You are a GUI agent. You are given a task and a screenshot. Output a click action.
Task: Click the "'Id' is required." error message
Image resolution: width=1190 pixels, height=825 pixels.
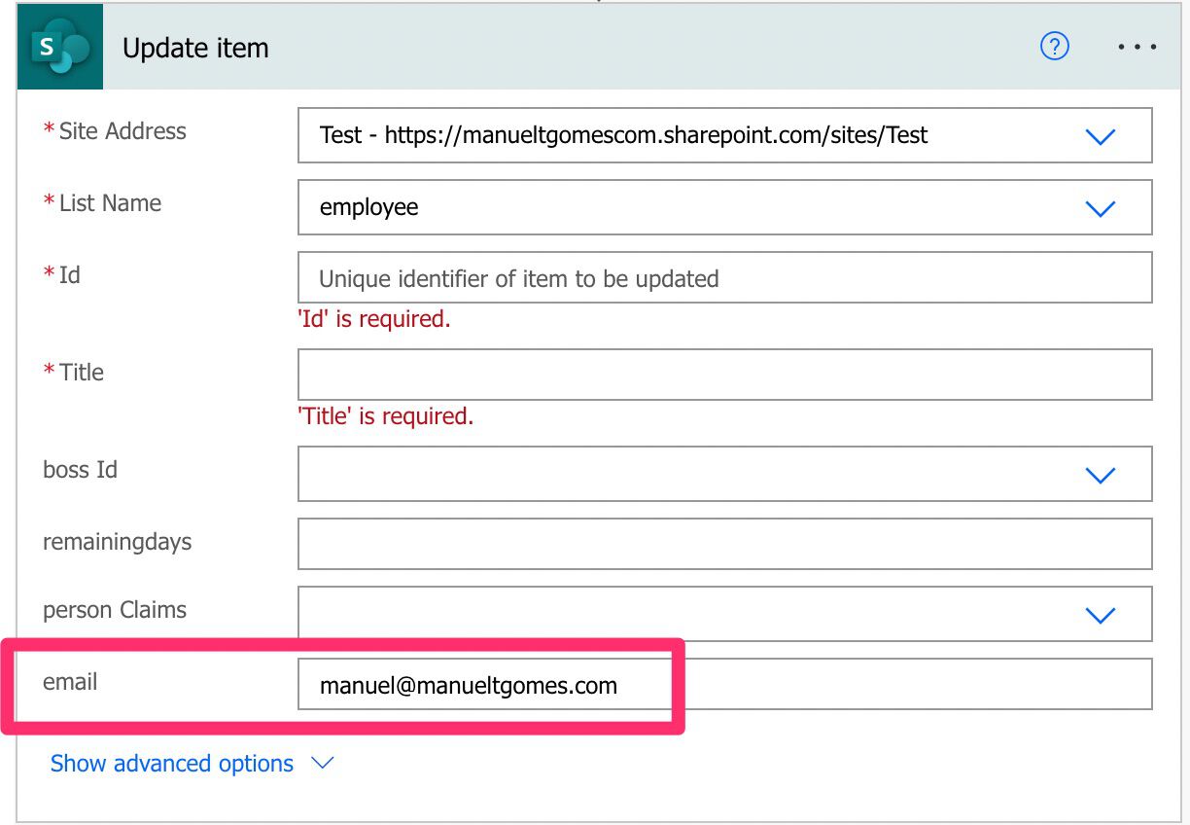pos(374,319)
